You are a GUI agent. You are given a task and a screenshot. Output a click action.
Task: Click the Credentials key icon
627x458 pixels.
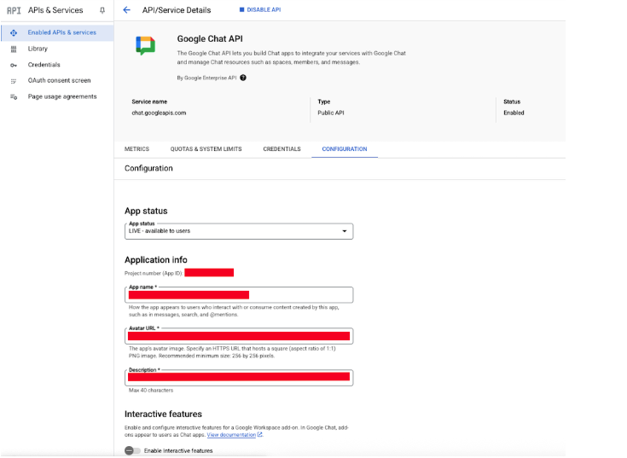tap(14, 65)
